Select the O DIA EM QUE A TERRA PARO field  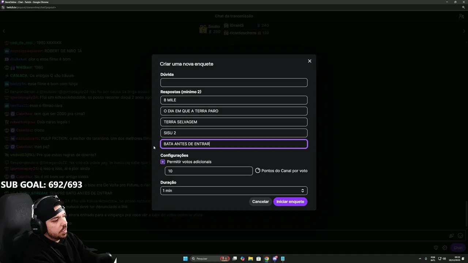coord(234,111)
